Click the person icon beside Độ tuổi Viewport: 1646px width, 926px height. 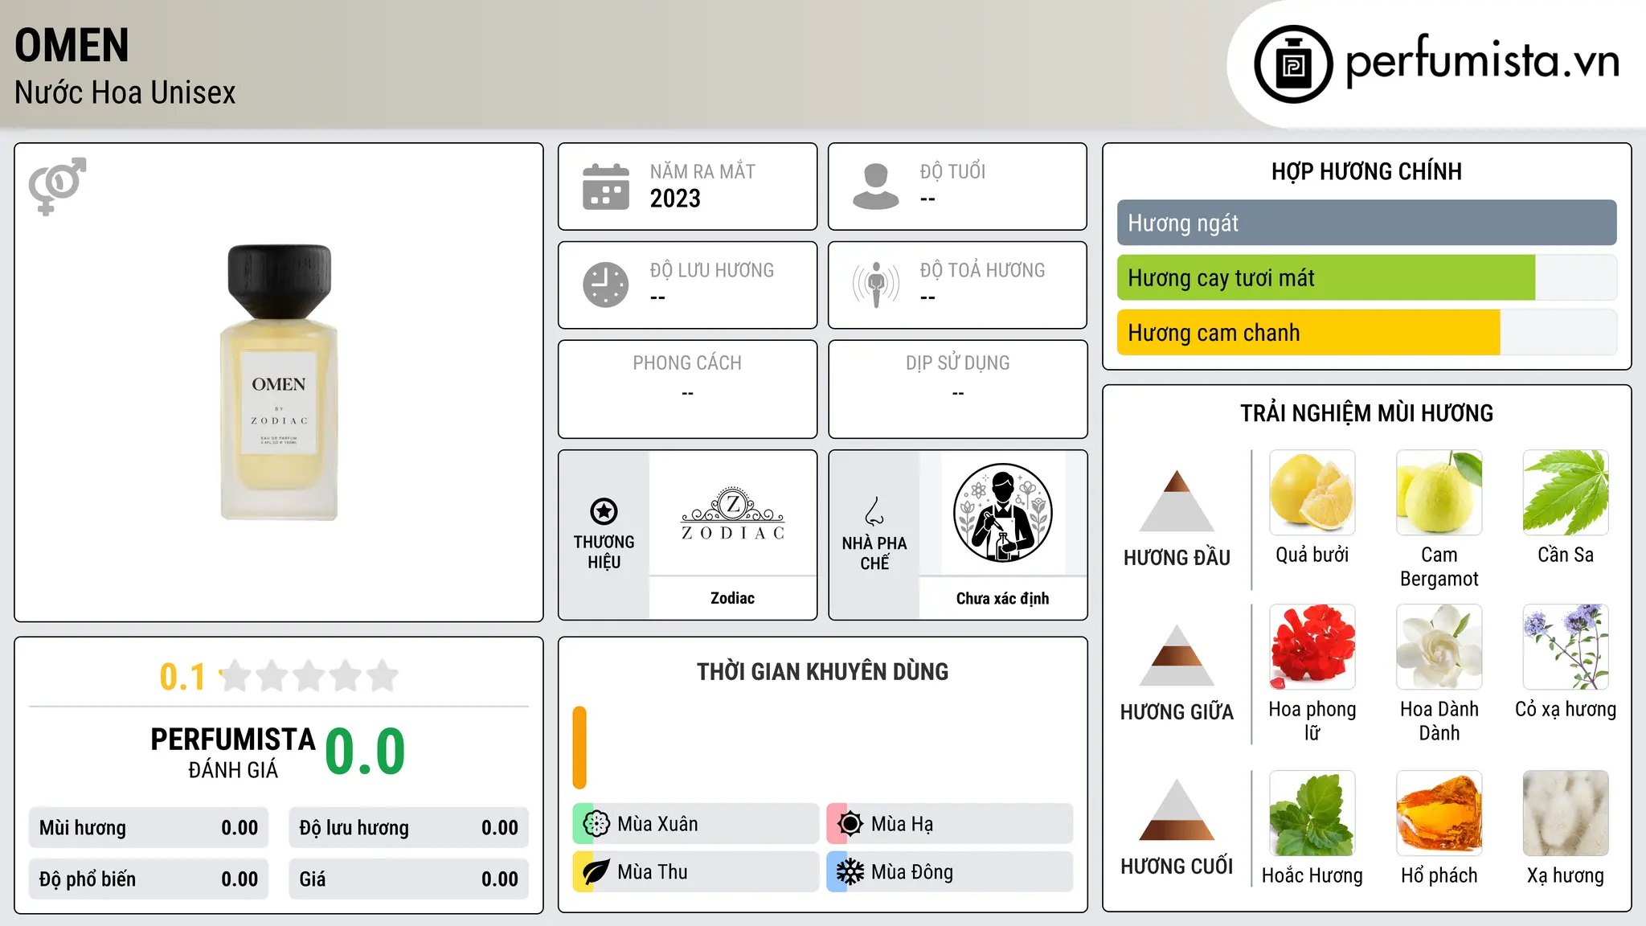click(876, 186)
